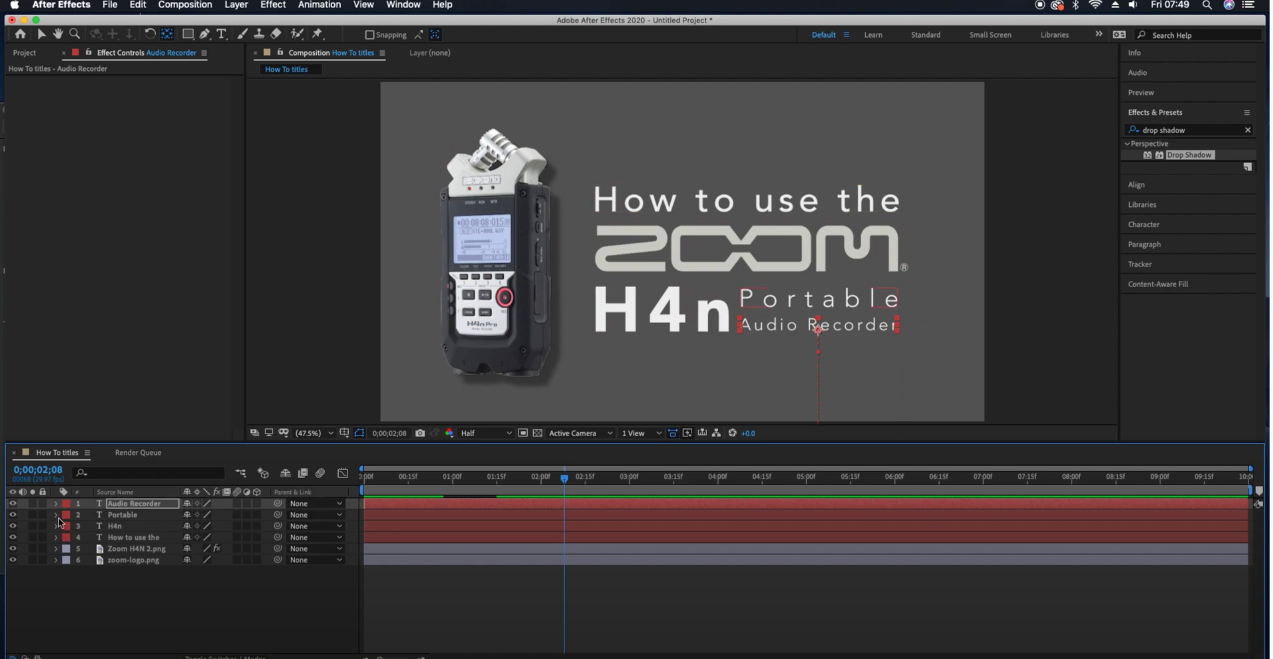The image size is (1273, 659).
Task: Take snapshot with camera icon
Action: point(420,433)
